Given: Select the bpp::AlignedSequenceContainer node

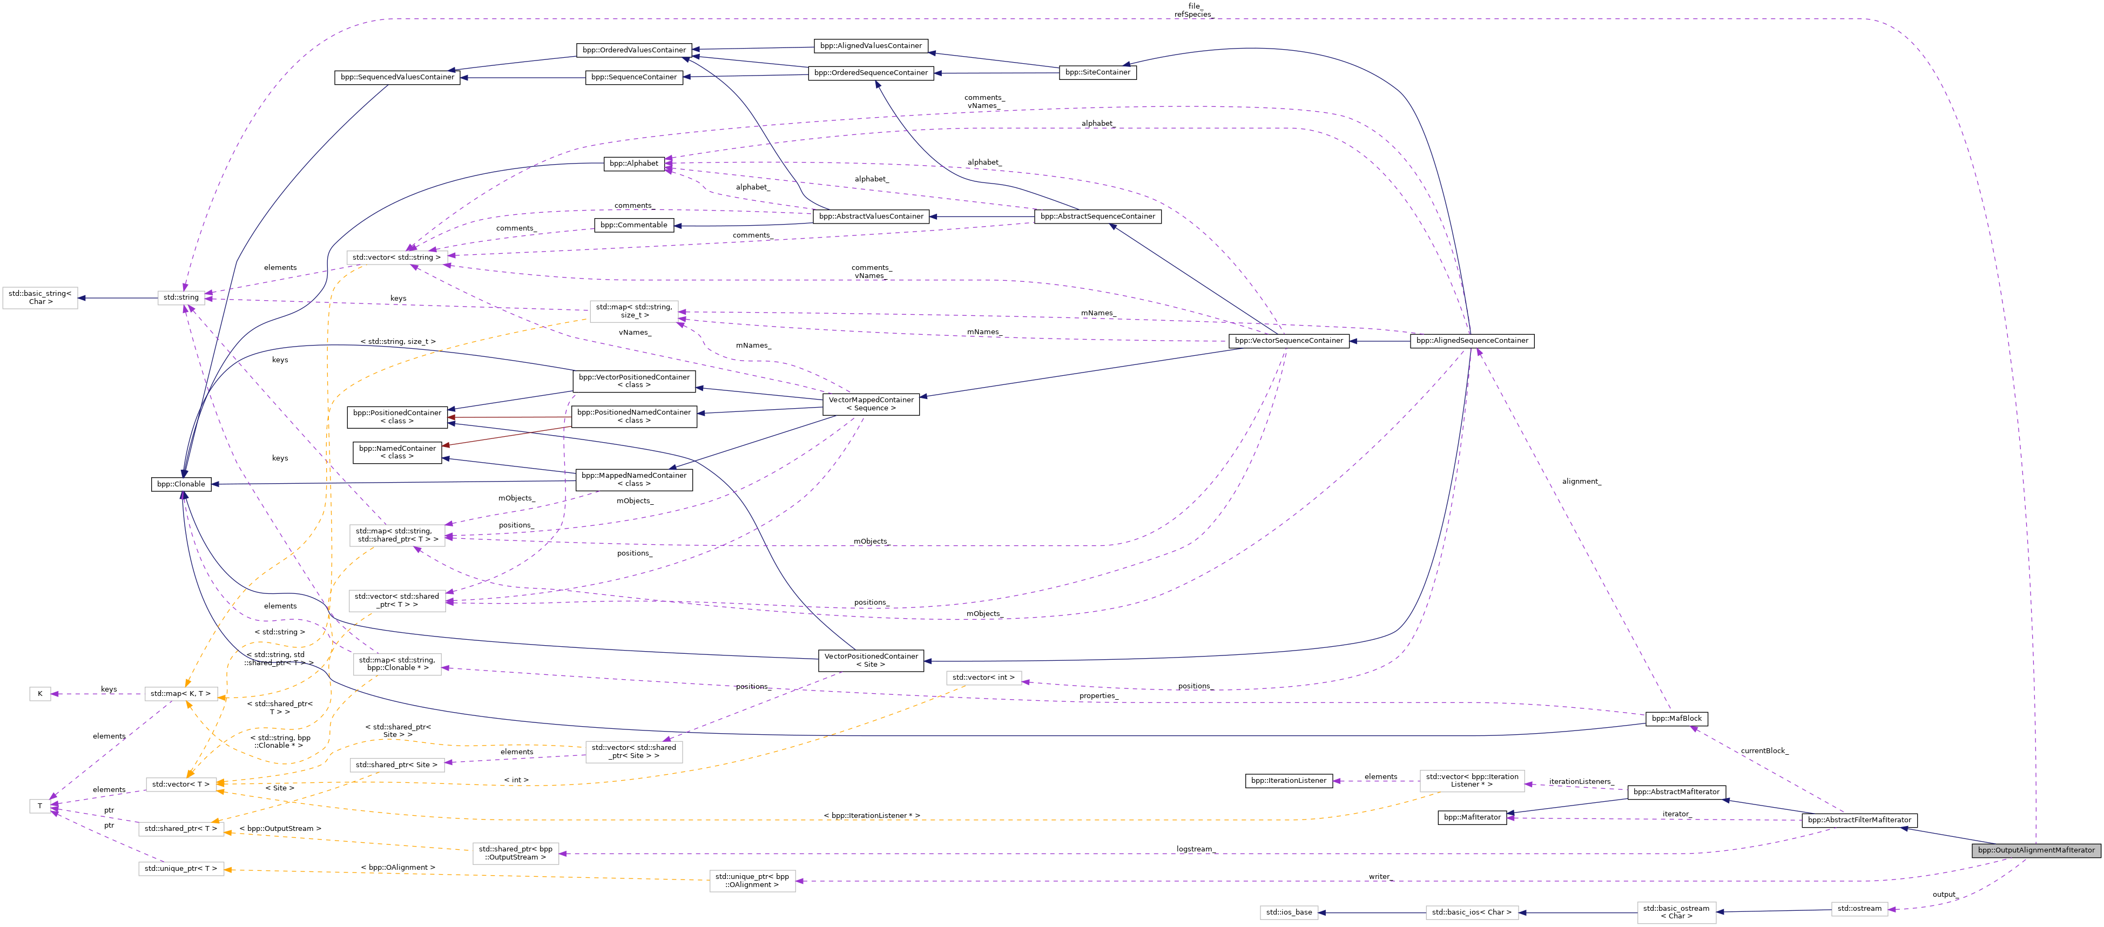Looking at the screenshot, I should (1472, 341).
